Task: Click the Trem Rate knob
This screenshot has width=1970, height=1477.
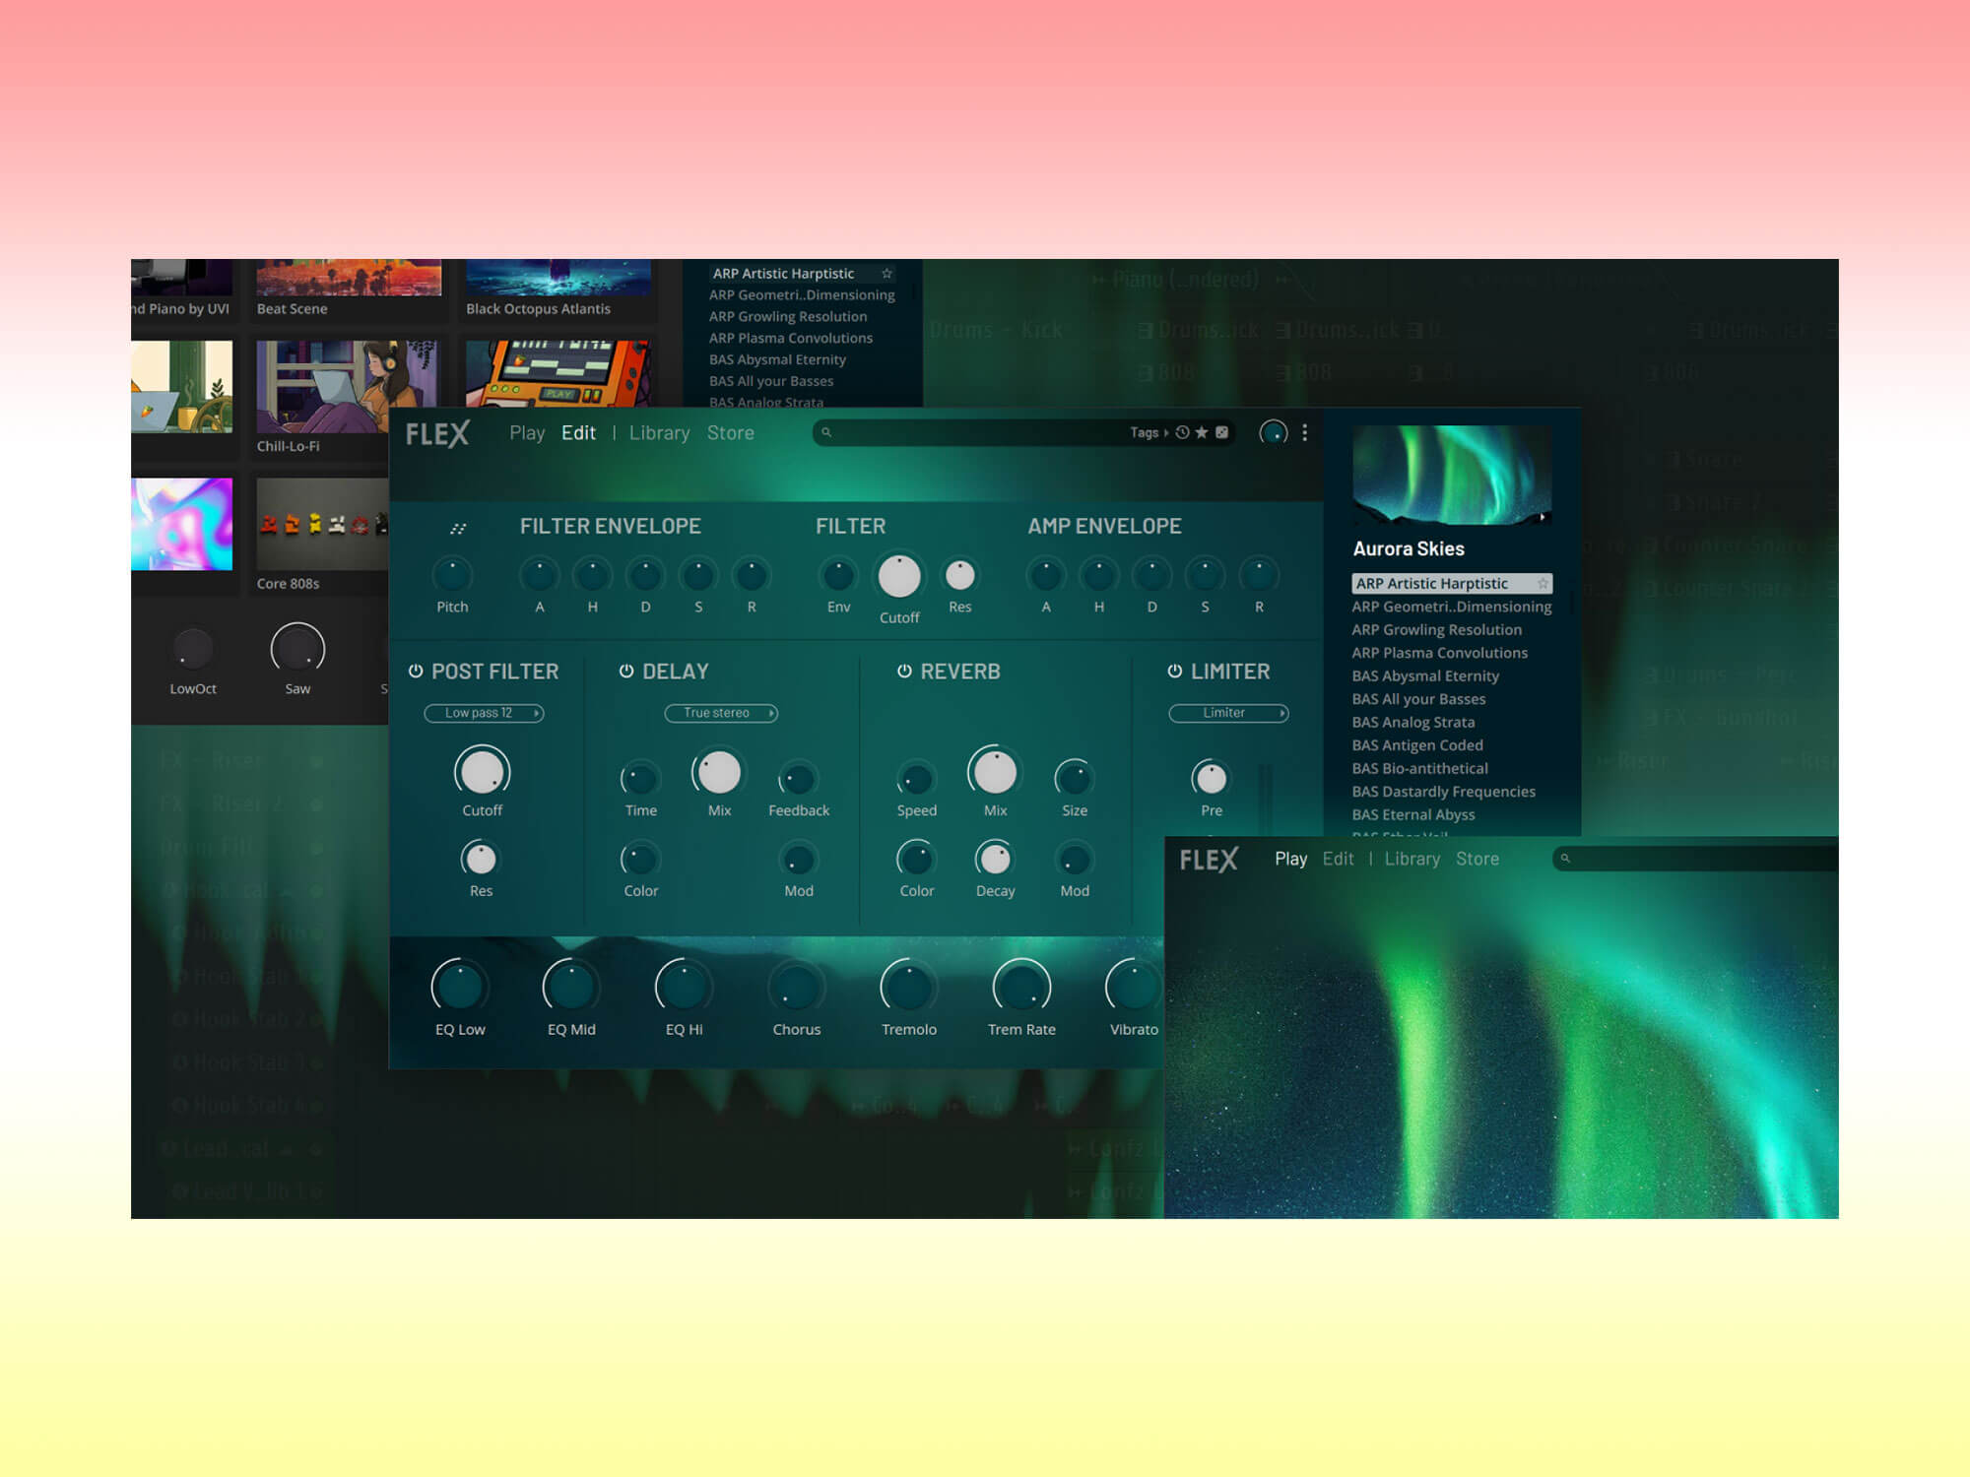Action: tap(1021, 986)
